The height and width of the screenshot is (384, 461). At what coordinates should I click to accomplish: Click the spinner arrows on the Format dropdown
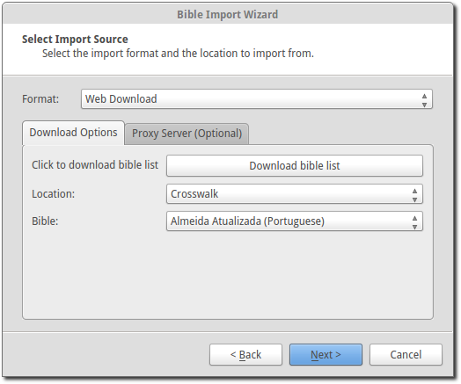tap(424, 100)
